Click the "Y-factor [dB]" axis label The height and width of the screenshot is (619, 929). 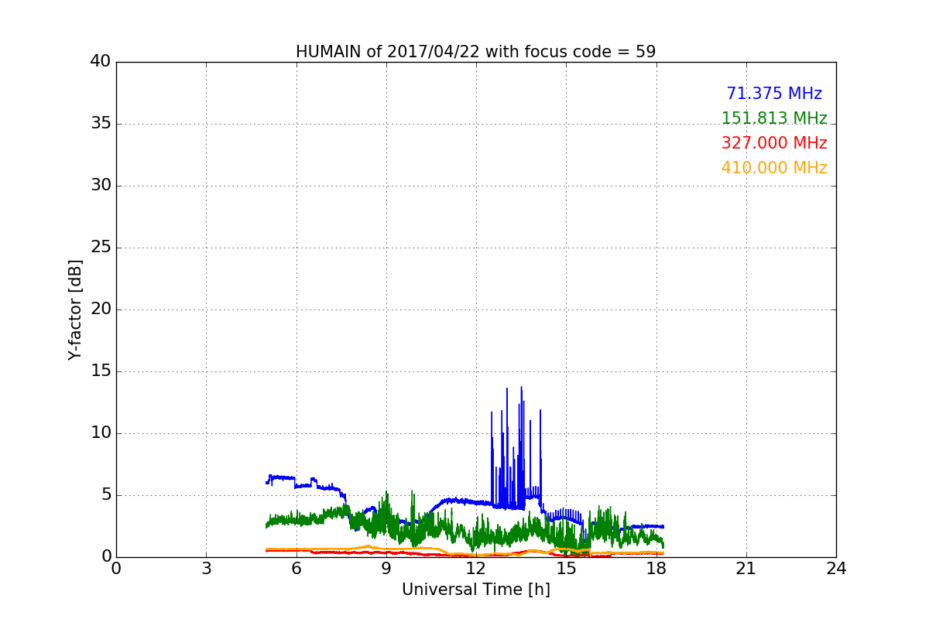[75, 309]
